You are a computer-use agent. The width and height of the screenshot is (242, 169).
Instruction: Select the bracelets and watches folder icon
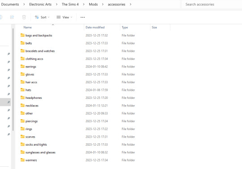[x=22, y=51]
